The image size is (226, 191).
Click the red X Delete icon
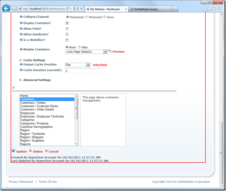tap(30, 151)
